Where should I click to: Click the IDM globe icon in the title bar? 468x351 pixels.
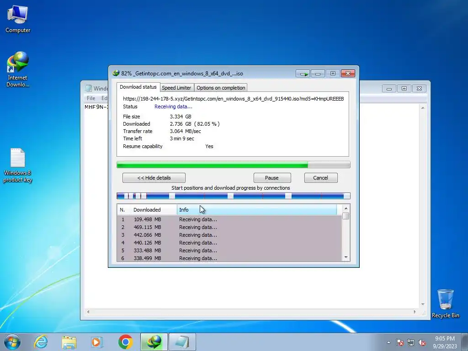click(116, 73)
